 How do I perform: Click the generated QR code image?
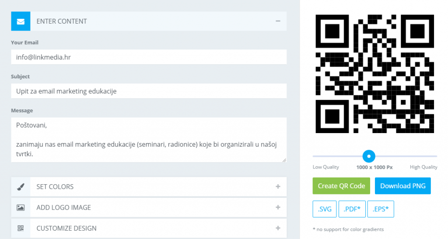[375, 74]
